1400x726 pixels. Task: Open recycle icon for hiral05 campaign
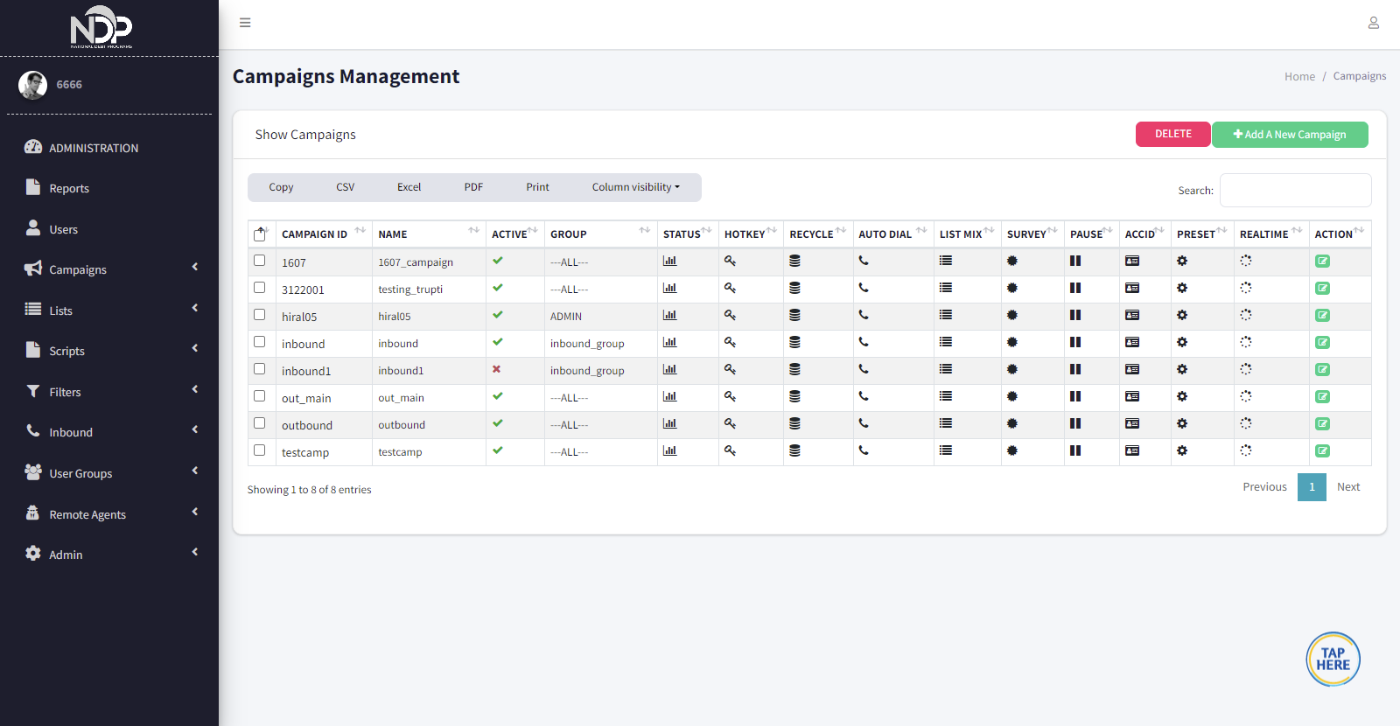[794, 315]
